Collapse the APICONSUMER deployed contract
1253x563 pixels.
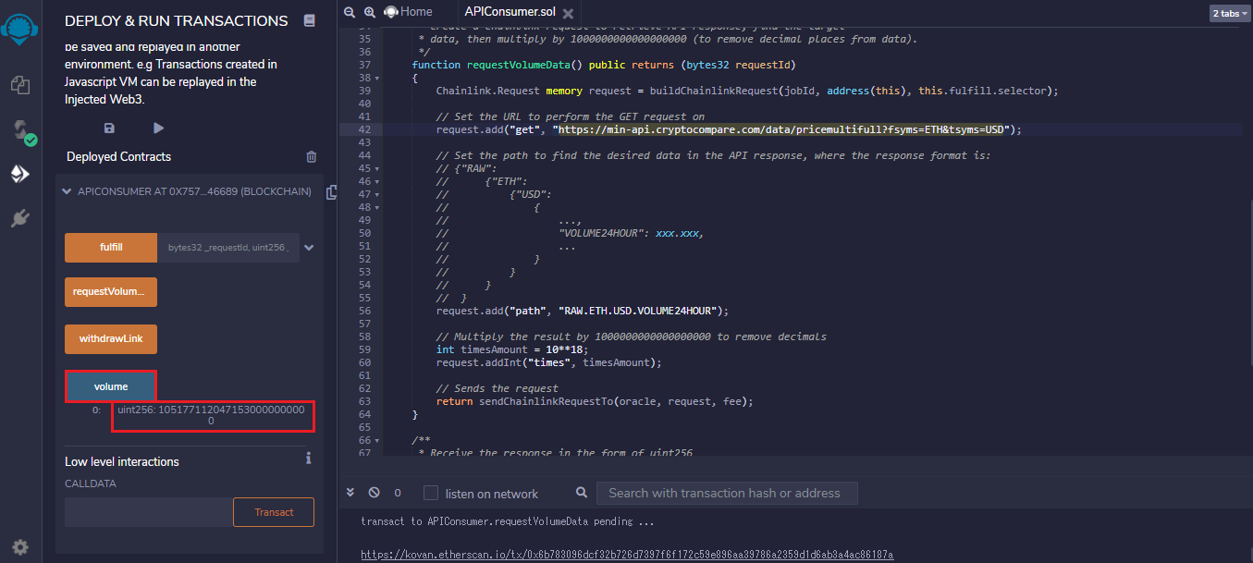pyautogui.click(x=66, y=191)
